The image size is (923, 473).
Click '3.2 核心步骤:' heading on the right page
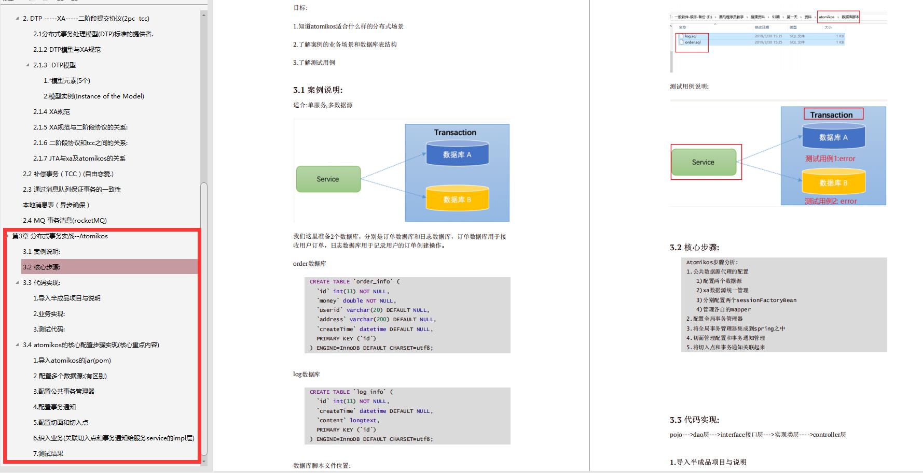click(694, 248)
